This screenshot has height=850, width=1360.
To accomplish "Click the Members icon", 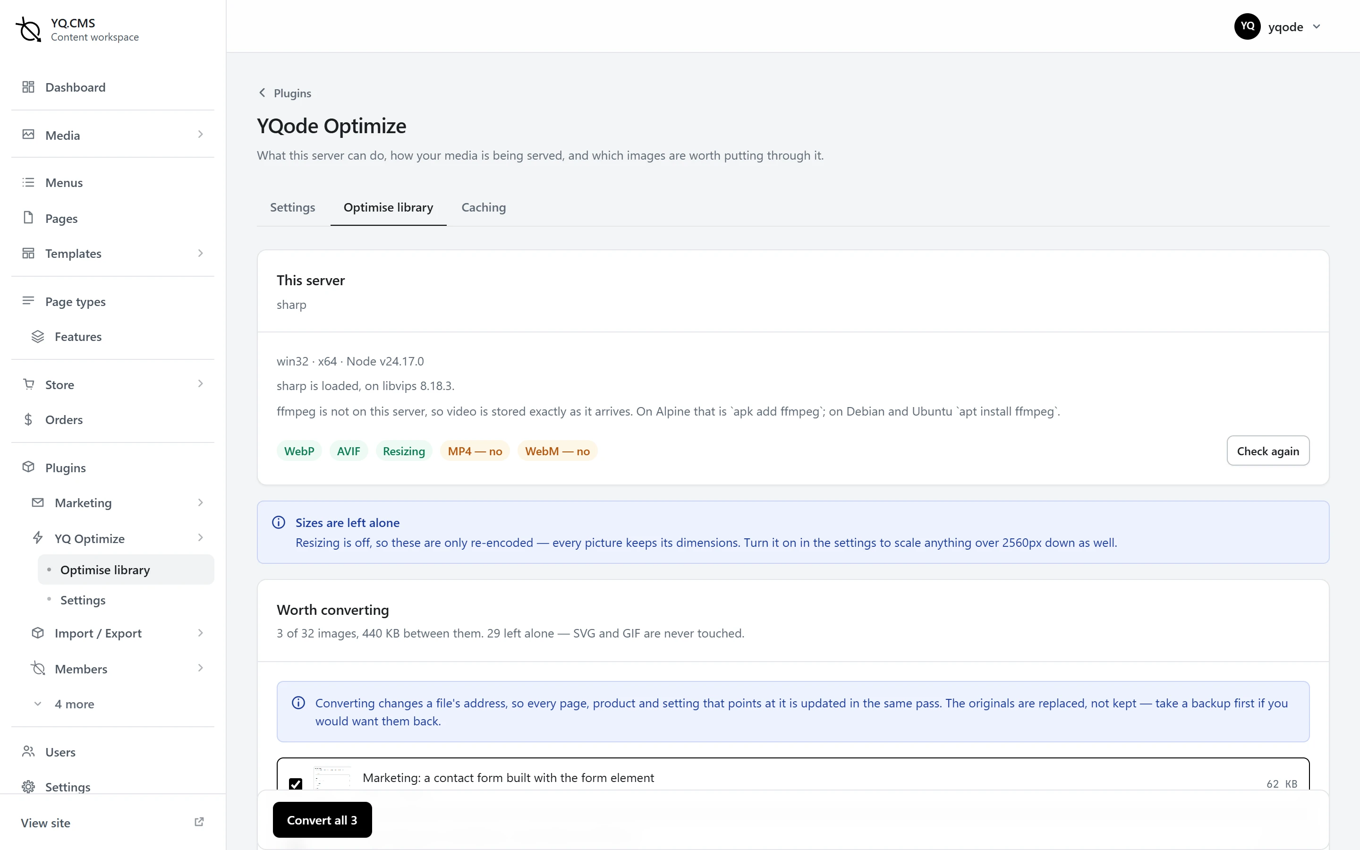I will 38,668.
